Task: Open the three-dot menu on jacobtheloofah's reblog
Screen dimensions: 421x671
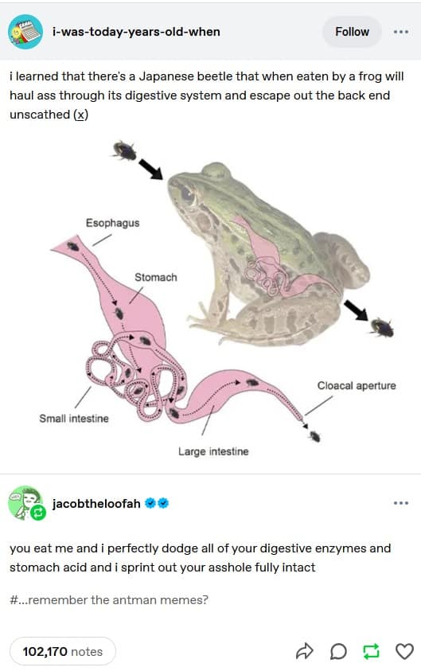Action: point(401,503)
